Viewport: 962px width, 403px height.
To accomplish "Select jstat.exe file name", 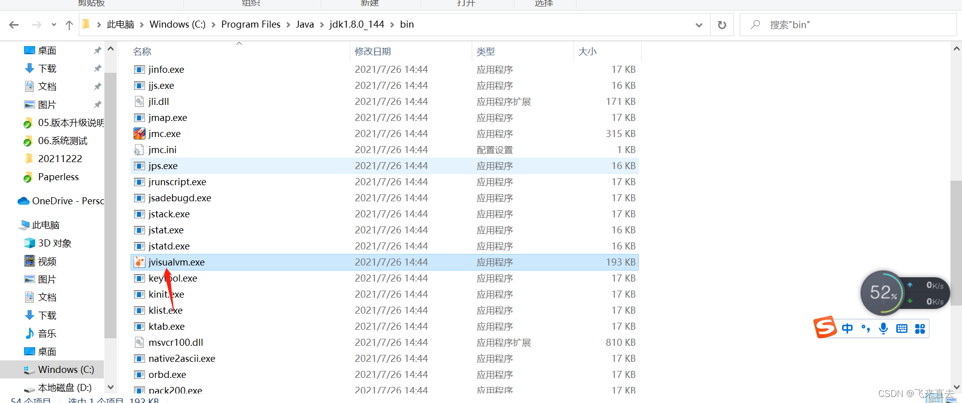I will tap(166, 230).
